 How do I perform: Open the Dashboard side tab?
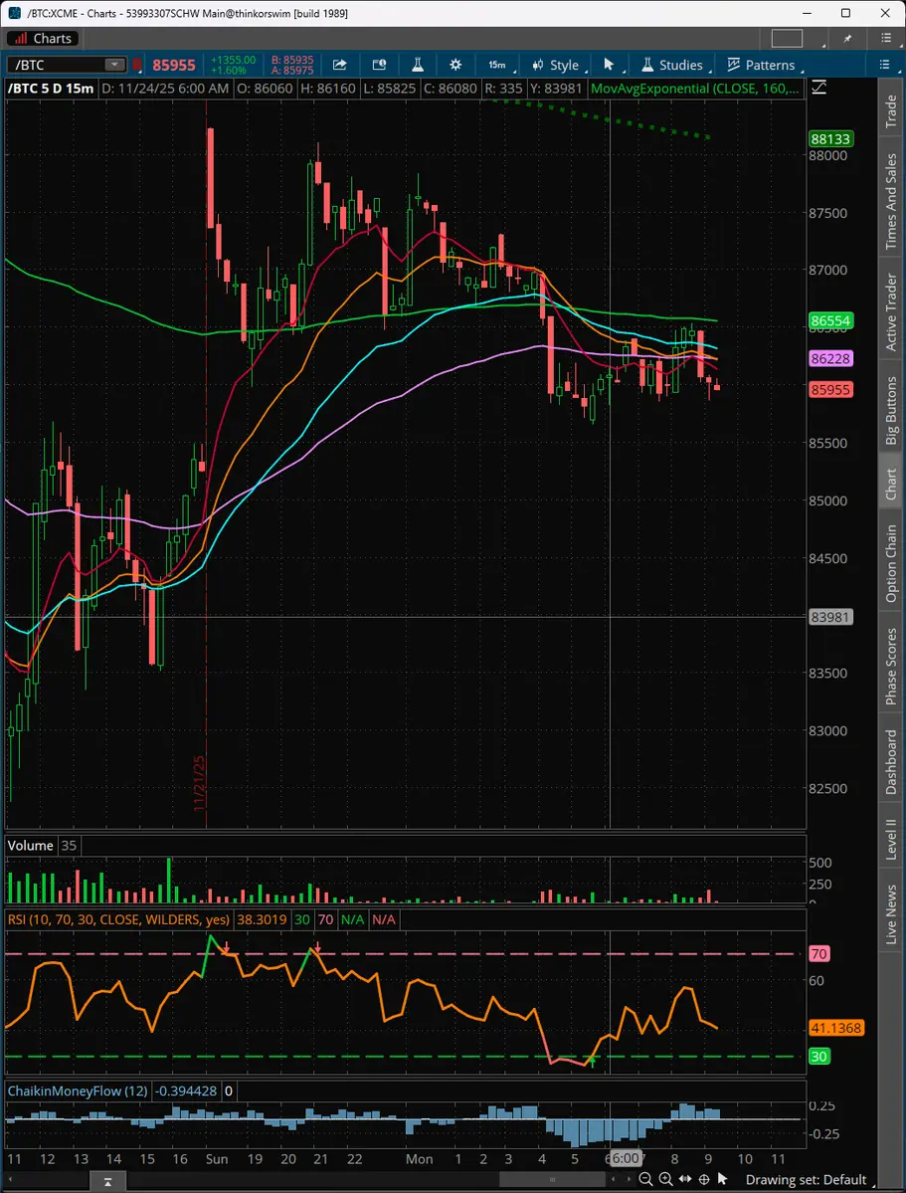click(891, 761)
